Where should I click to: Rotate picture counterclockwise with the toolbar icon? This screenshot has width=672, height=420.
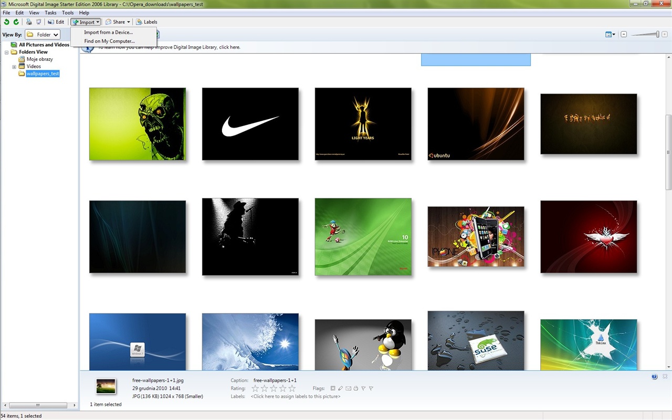coord(7,22)
